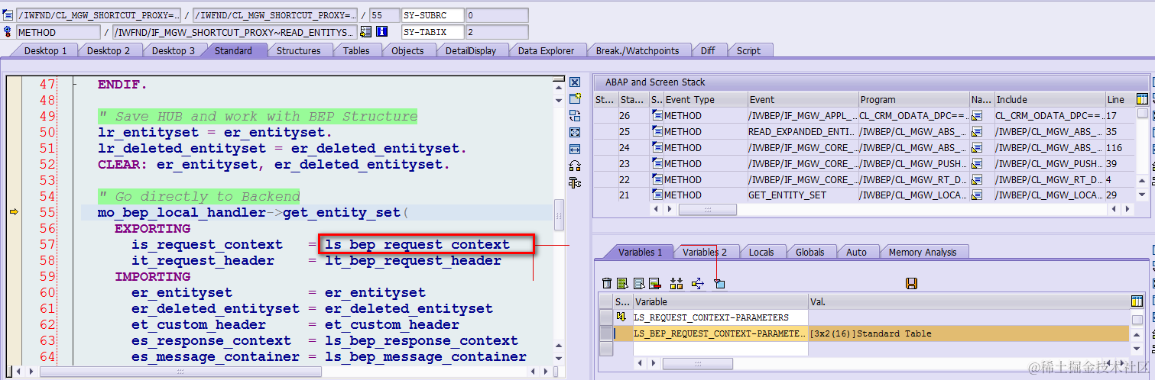Click the tool settings wrench icon beside the editor
This screenshot has width=1155, height=380.
coord(576,183)
